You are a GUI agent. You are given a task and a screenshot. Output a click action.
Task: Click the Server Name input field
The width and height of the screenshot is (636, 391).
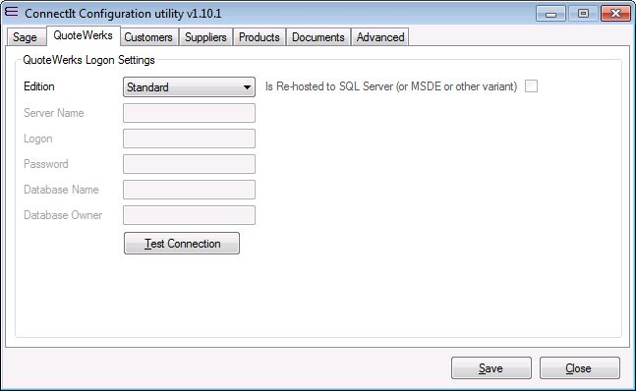click(189, 113)
